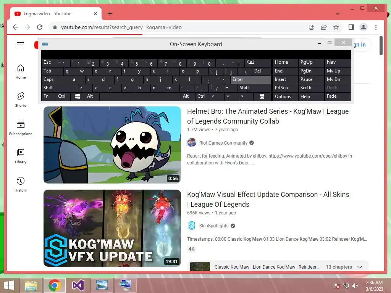This screenshot has height=293, width=391.
Task: Open Subscriptions in the YouTube sidebar
Action: [x=21, y=128]
